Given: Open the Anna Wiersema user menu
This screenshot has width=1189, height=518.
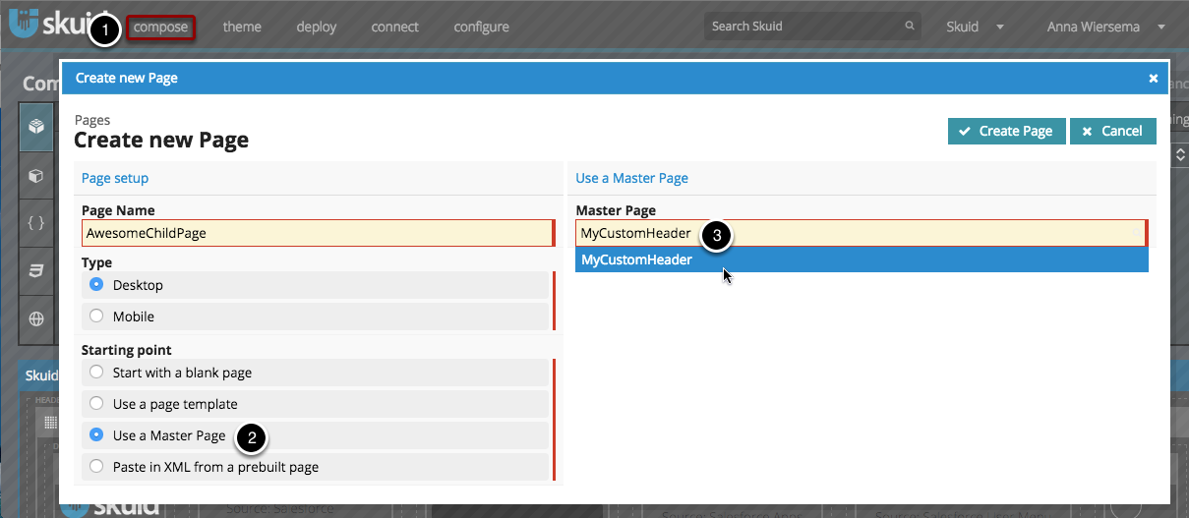Looking at the screenshot, I should [x=1105, y=27].
